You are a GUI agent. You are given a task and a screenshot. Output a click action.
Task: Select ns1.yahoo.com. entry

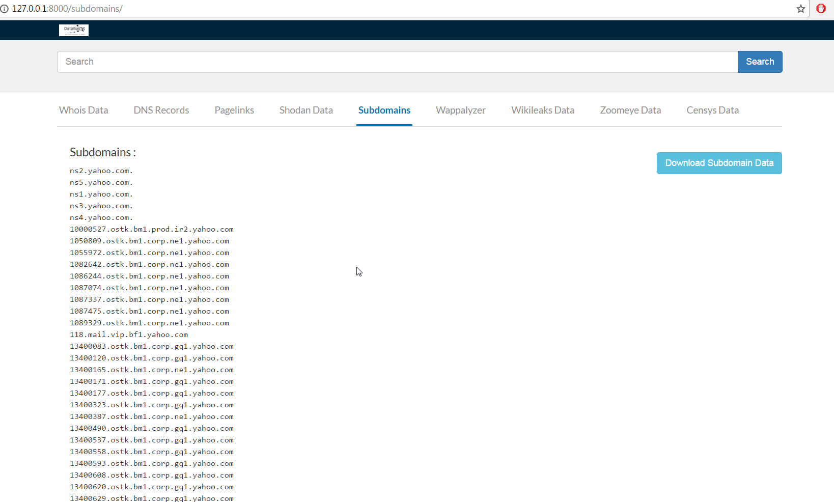tap(101, 194)
